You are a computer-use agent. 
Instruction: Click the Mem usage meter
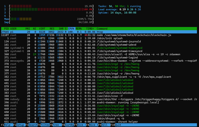tap(49, 19)
